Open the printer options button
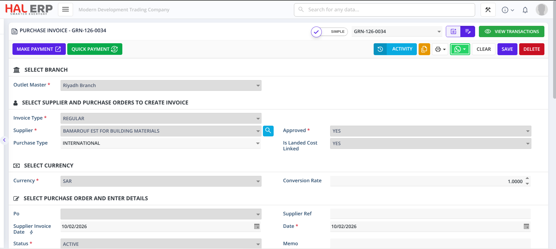 pyautogui.click(x=440, y=49)
